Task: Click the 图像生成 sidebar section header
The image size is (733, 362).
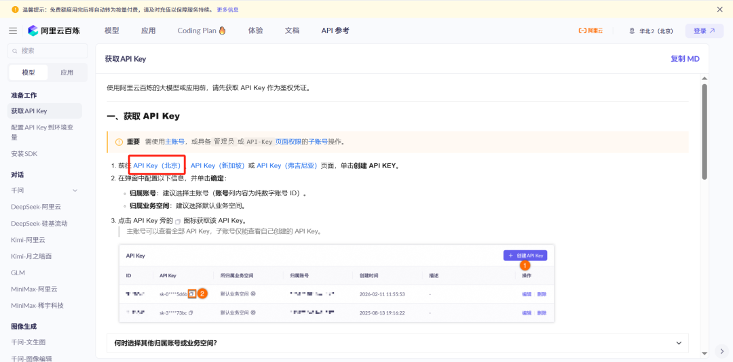Action: pyautogui.click(x=24, y=326)
